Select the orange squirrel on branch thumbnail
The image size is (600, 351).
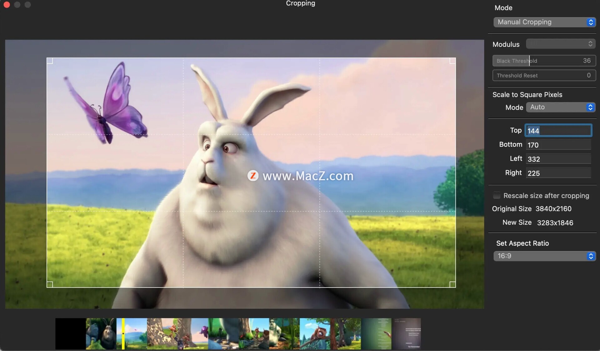tap(315, 334)
